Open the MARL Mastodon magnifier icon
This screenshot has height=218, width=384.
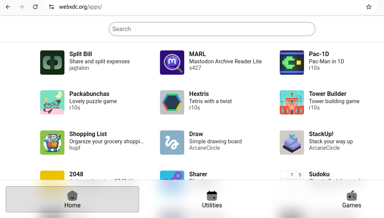point(172,63)
